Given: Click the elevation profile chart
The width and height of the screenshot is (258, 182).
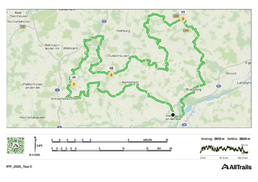Looking at the screenshot, I should (x=224, y=149).
